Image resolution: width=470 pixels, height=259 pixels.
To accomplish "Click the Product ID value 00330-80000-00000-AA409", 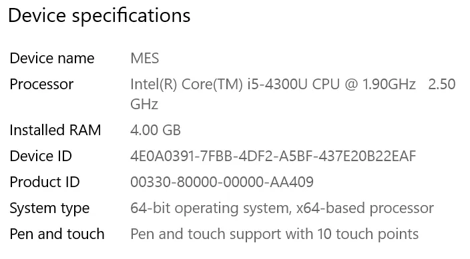I will (222, 182).
